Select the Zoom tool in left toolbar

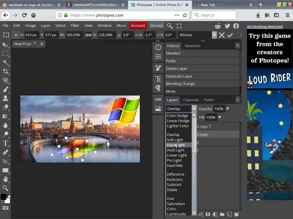tap(5, 188)
